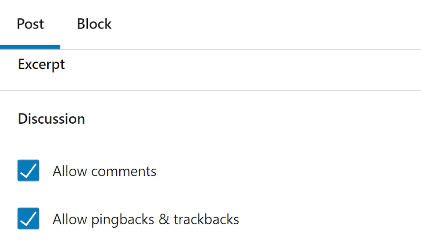Open the Block tab
The height and width of the screenshot is (250, 421).
coord(94,24)
